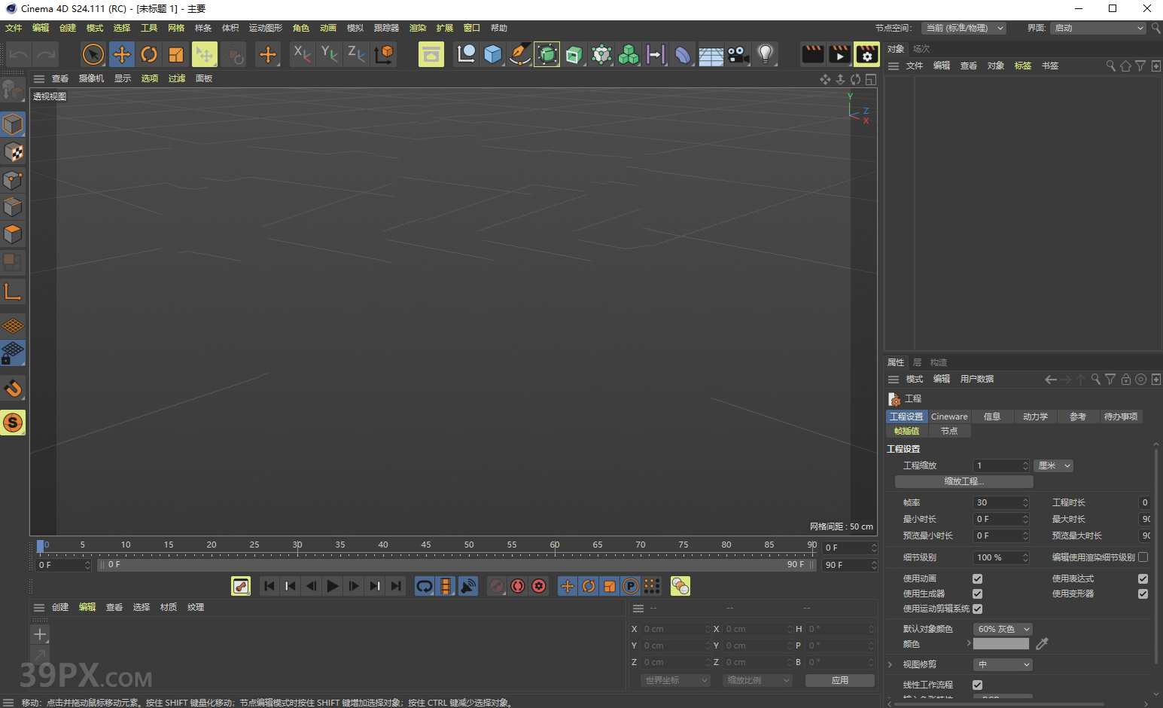The width and height of the screenshot is (1163, 708).
Task: Open the 60% 灰色 default color dropdown
Action: pos(1003,629)
